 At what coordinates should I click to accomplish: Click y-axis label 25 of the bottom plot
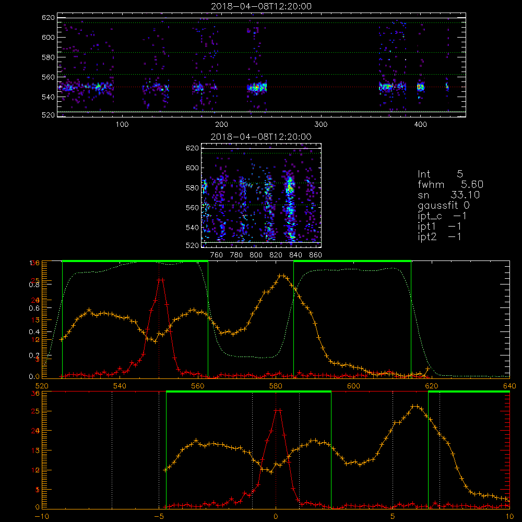tap(35, 411)
